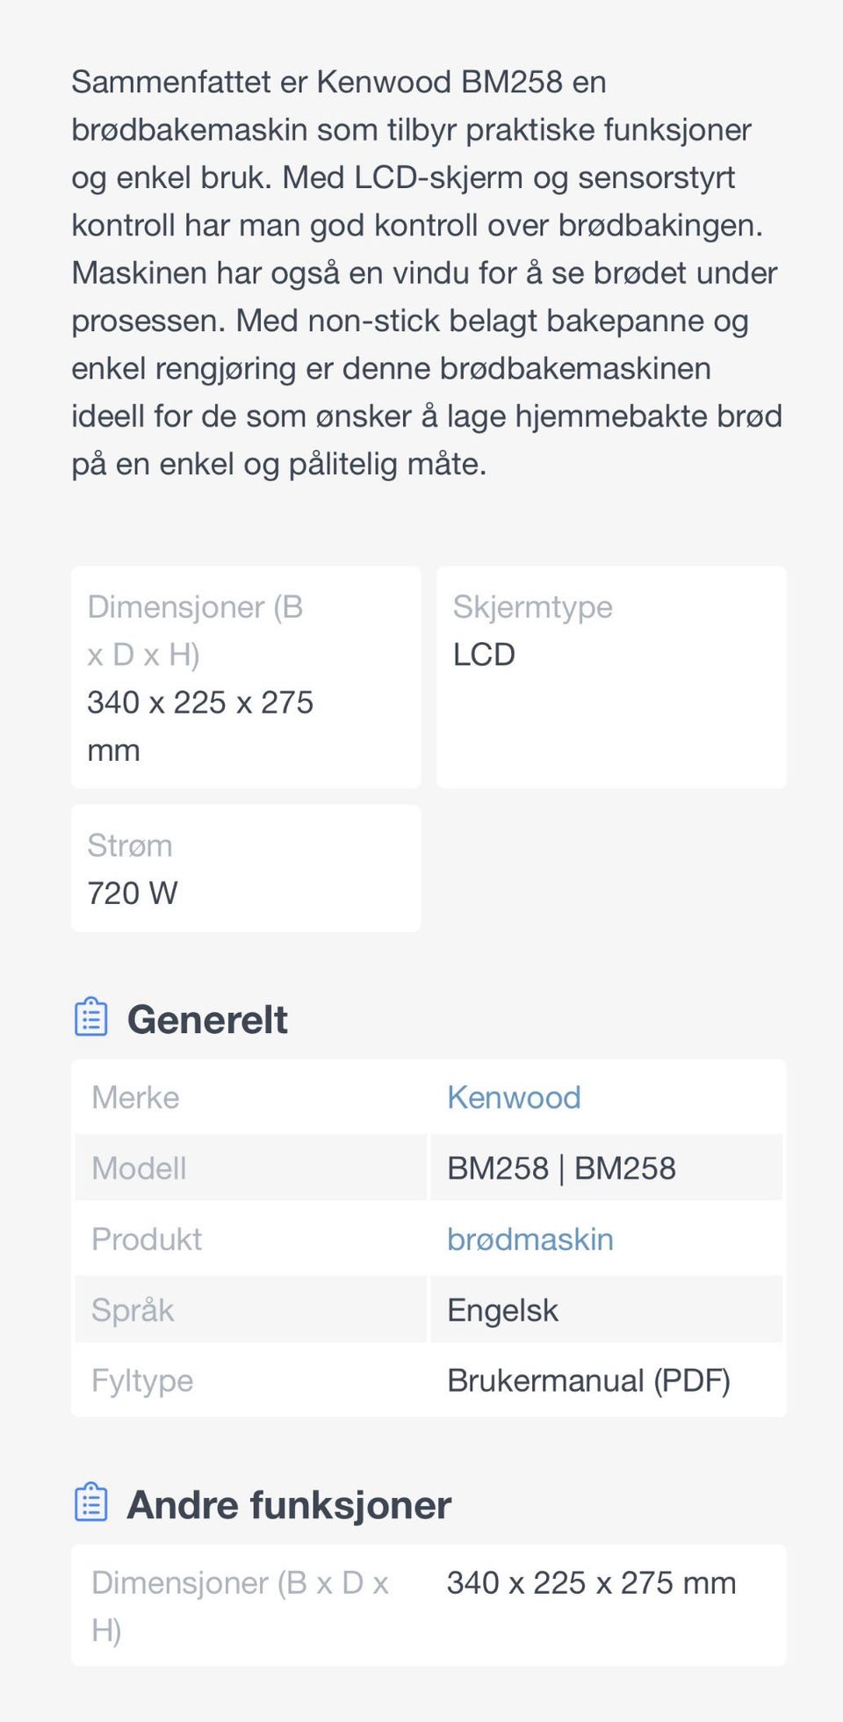The height and width of the screenshot is (1722, 843).
Task: Follow the brødmaskin product link
Action: click(530, 1239)
